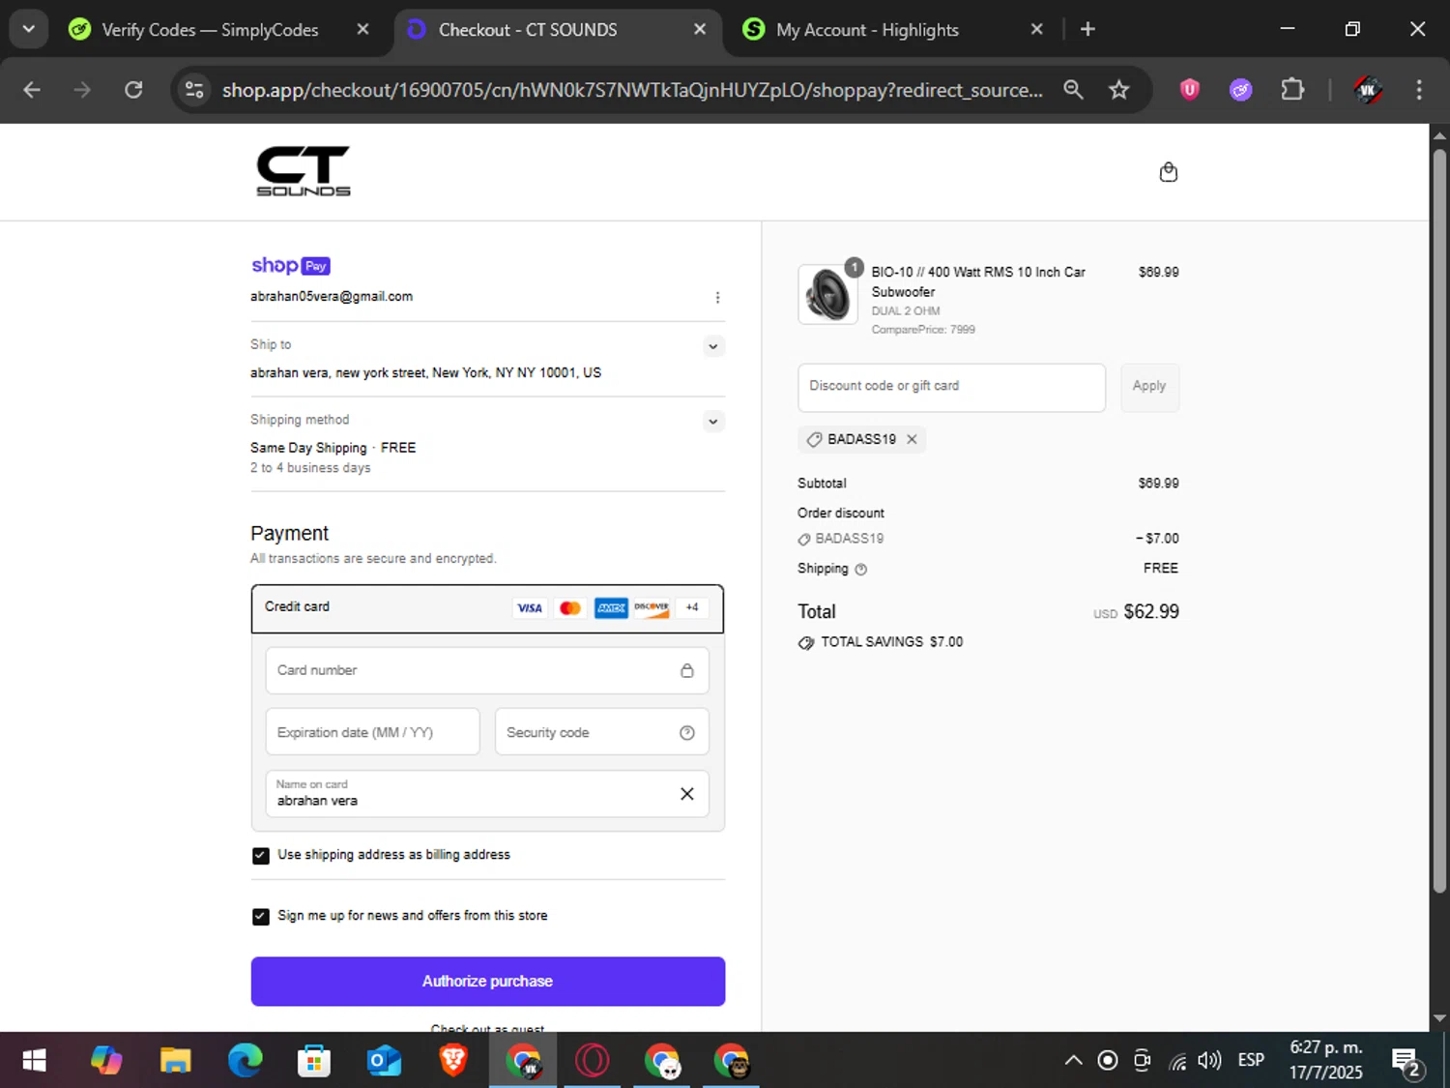Bookmark this page with the star
This screenshot has width=1450, height=1088.
1118,90
